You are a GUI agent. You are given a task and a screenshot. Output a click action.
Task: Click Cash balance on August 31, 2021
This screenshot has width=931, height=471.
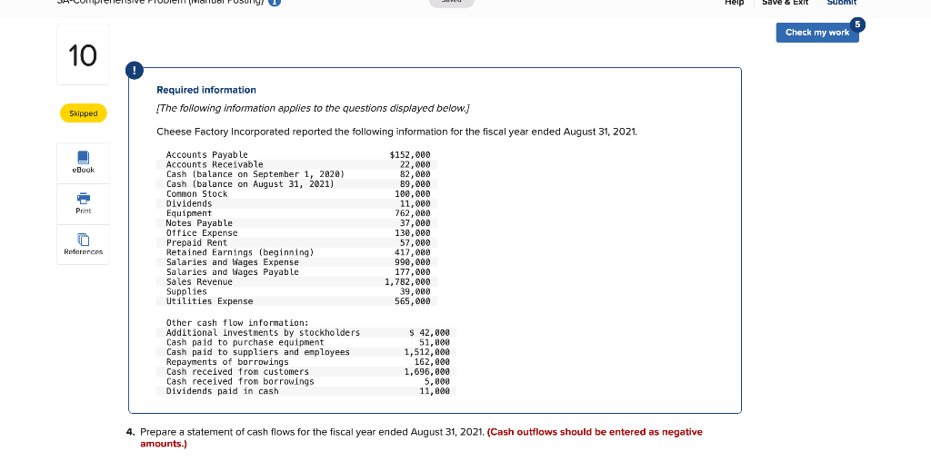coord(250,184)
